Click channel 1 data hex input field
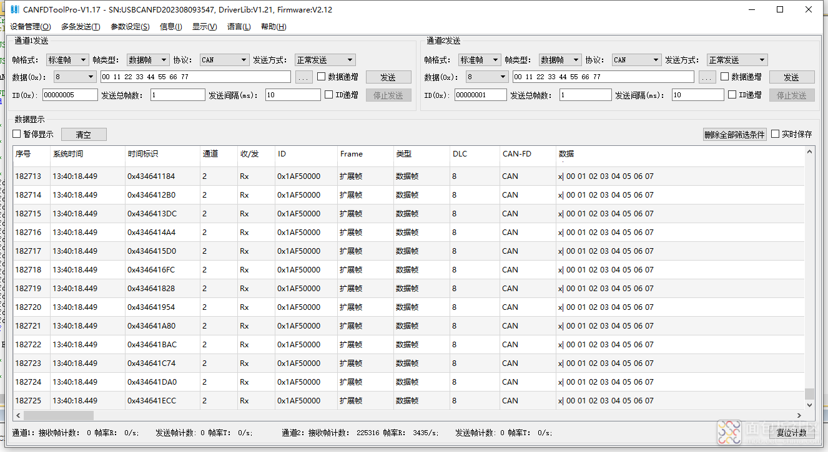 (x=195, y=77)
